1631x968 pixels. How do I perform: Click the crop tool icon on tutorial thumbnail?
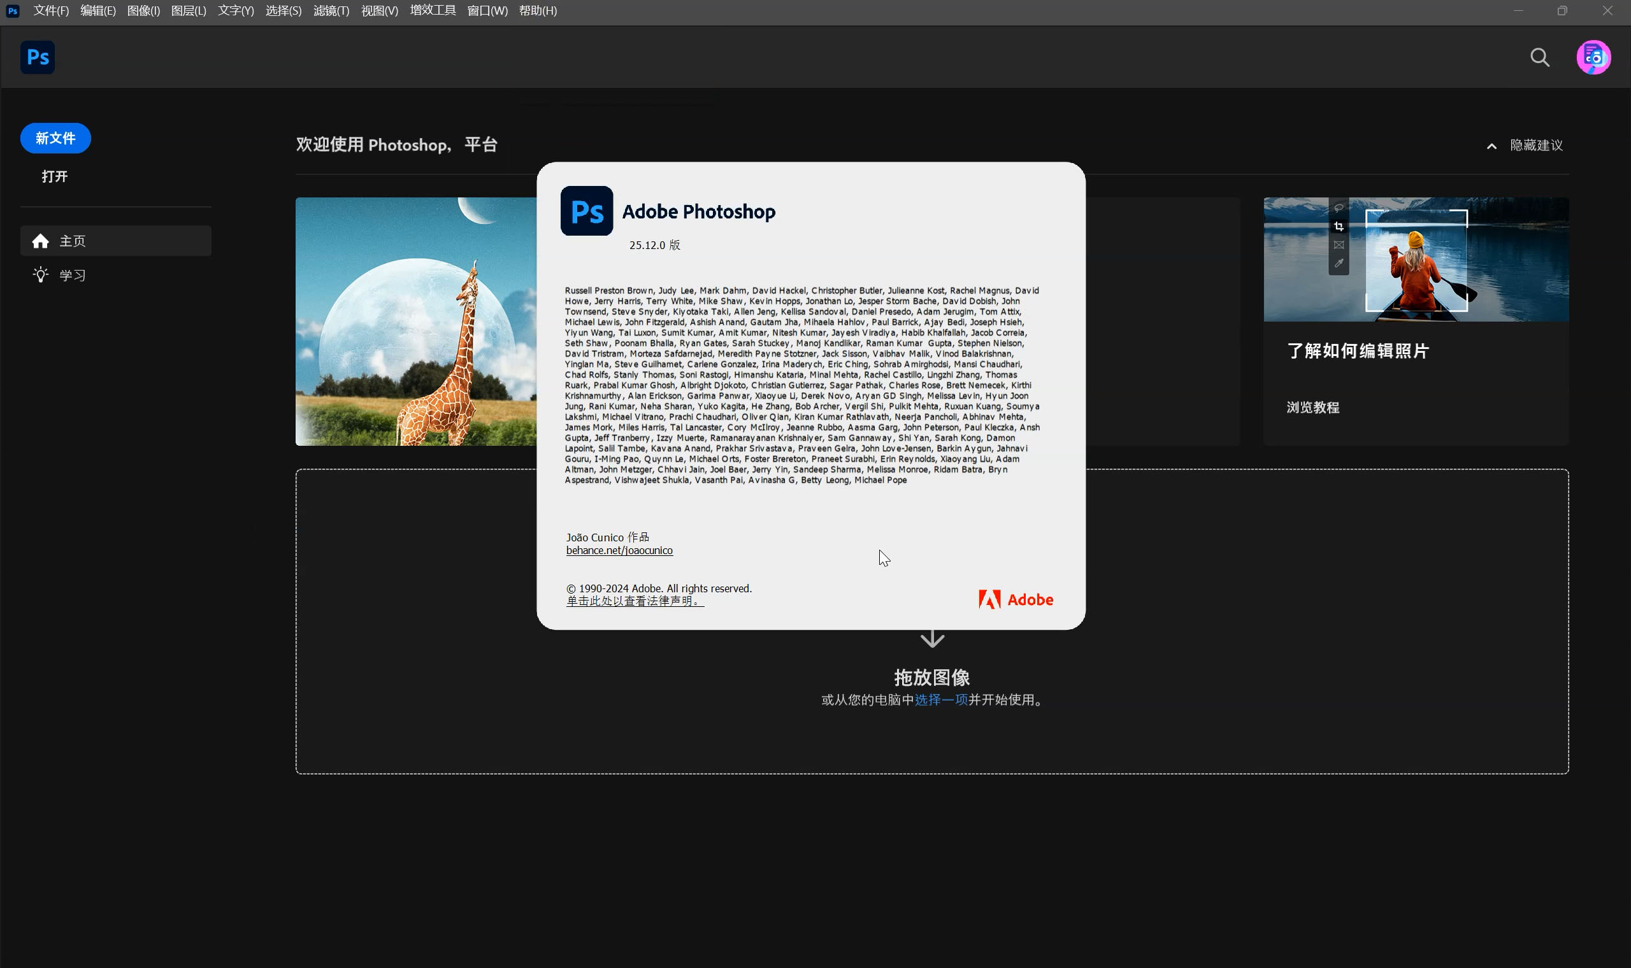tap(1339, 227)
